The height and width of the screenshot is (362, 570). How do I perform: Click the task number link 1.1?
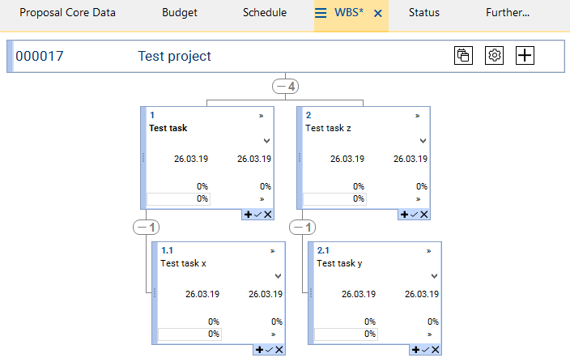pos(166,251)
